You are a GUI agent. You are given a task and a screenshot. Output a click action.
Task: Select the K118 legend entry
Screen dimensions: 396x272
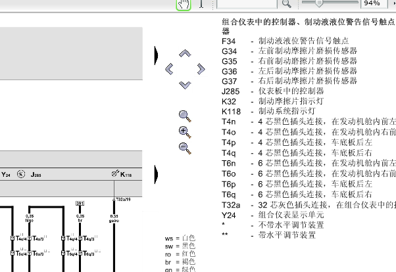pyautogui.click(x=268, y=111)
